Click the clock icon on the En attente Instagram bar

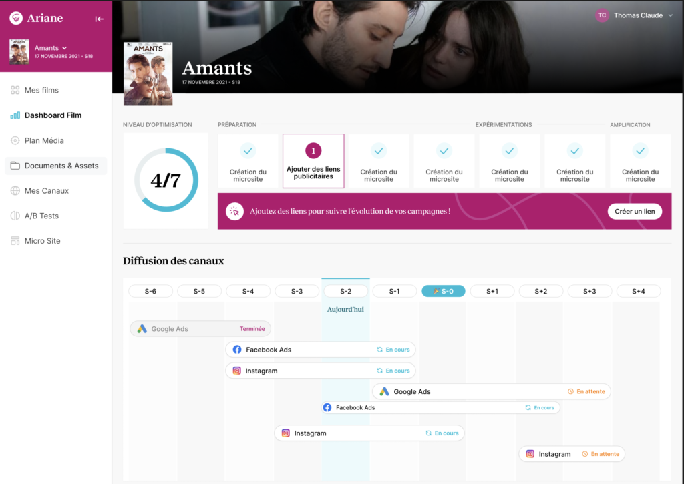585,454
